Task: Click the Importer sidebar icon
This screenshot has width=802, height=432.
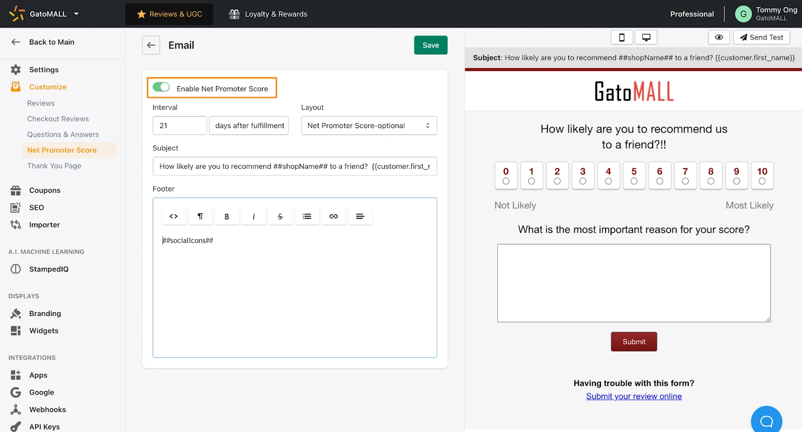Action: click(x=16, y=225)
